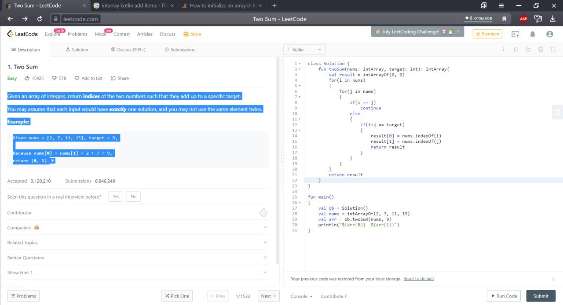This screenshot has height=305, width=563.
Task: Reload the page with refresh icon
Action: [x=40, y=19]
